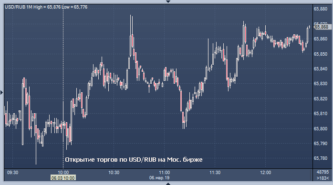
Task: Click the annotation Открытие торгов по USD/RUB
Action: (x=134, y=160)
